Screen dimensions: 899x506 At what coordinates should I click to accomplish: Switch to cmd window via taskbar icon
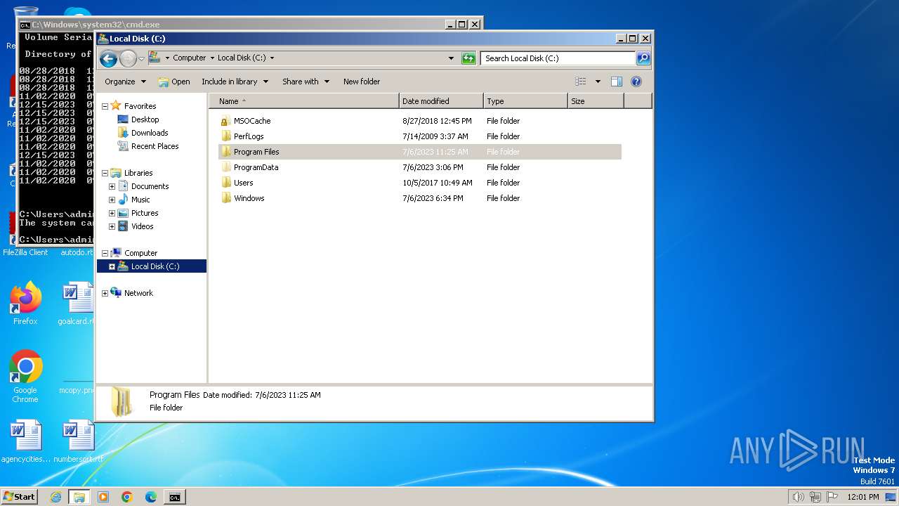point(174,497)
